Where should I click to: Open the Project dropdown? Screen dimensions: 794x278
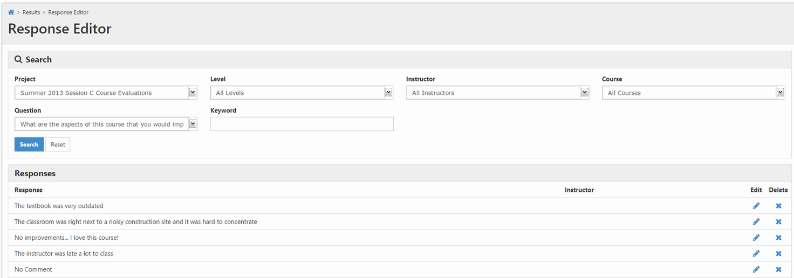pyautogui.click(x=106, y=93)
